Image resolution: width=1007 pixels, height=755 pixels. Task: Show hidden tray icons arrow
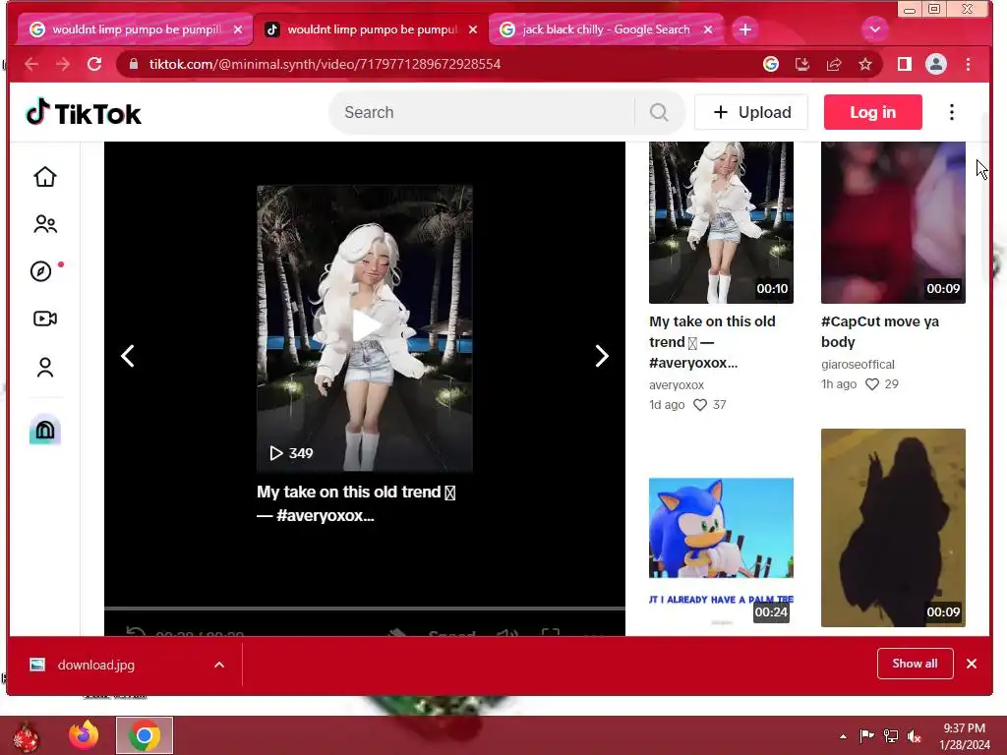[843, 736]
